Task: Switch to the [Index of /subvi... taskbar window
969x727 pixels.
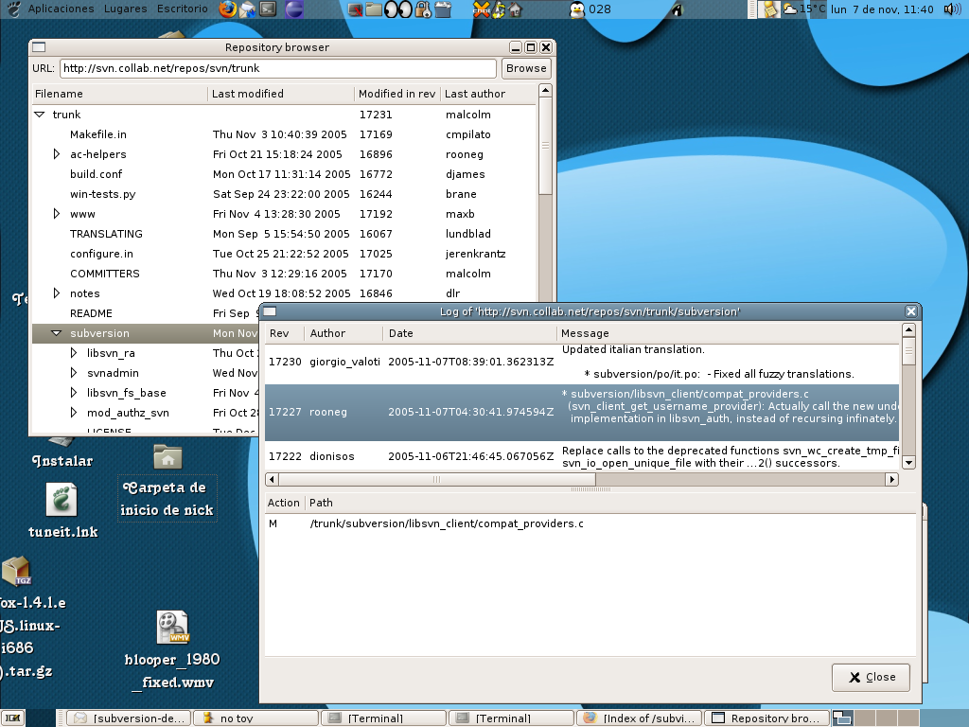Action: 639,718
